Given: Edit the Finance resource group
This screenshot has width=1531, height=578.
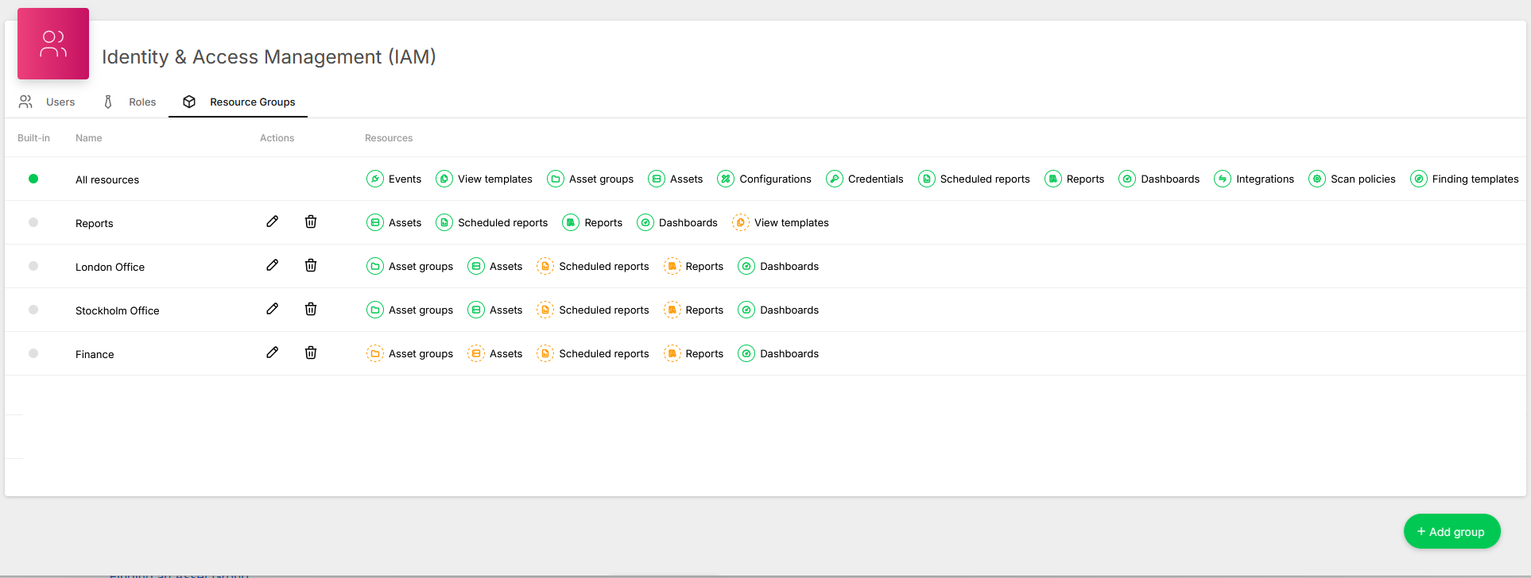Looking at the screenshot, I should point(272,353).
